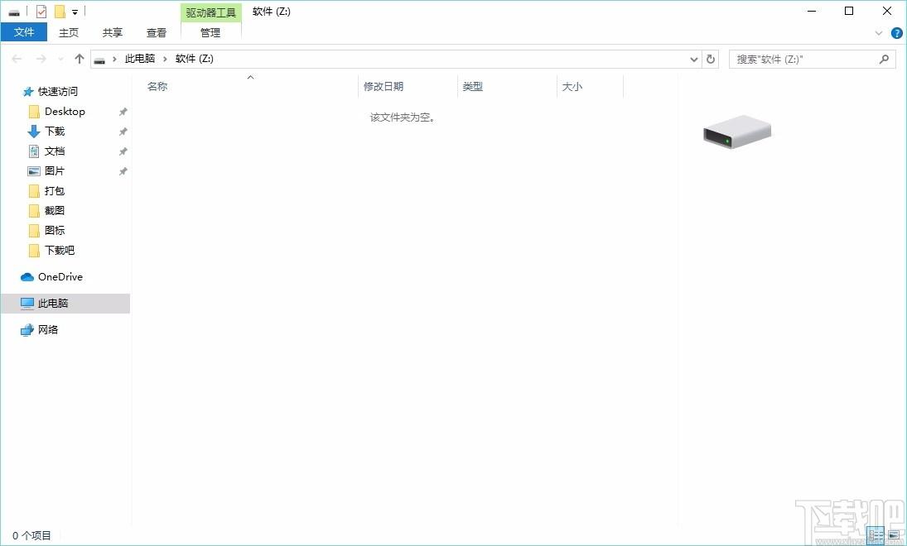
Task: Open the 文件 menu tab
Action: click(24, 32)
